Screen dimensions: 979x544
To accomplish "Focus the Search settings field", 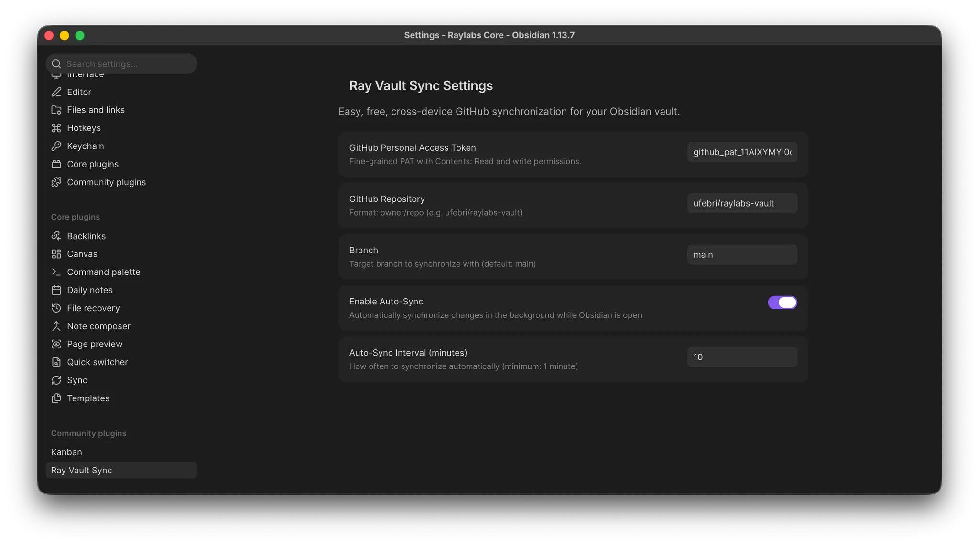I will click(121, 64).
